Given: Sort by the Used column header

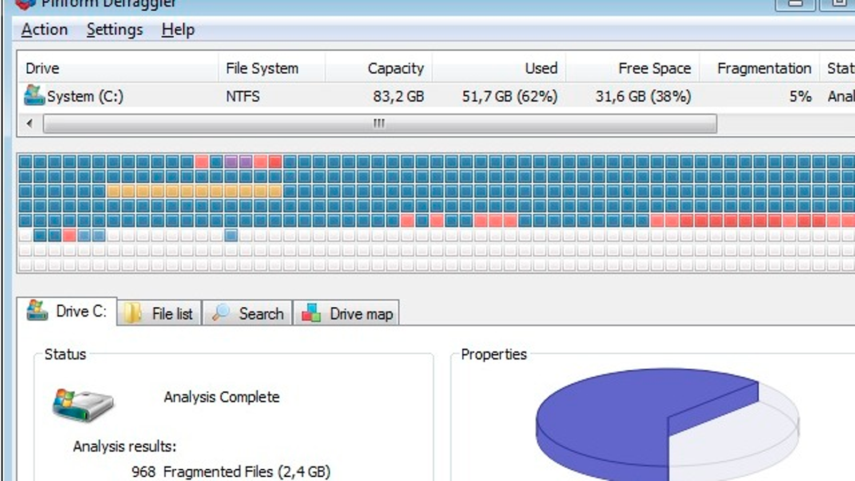Looking at the screenshot, I should pos(499,68).
